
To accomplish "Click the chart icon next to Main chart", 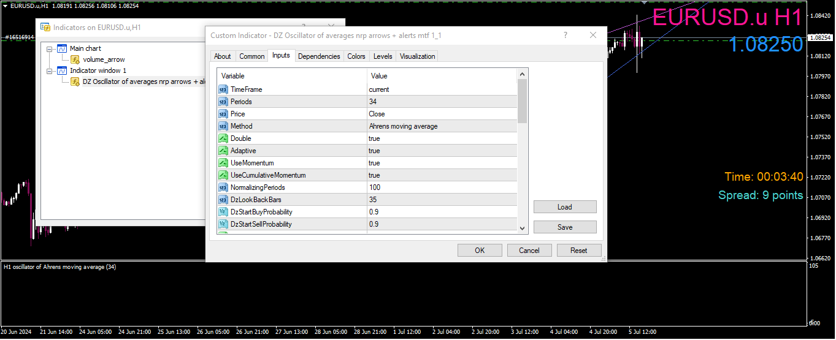I will [62, 48].
